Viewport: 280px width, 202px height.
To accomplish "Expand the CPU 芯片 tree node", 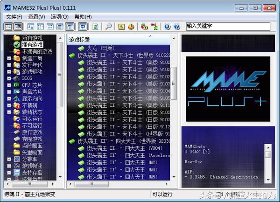I will click(x=9, y=85).
